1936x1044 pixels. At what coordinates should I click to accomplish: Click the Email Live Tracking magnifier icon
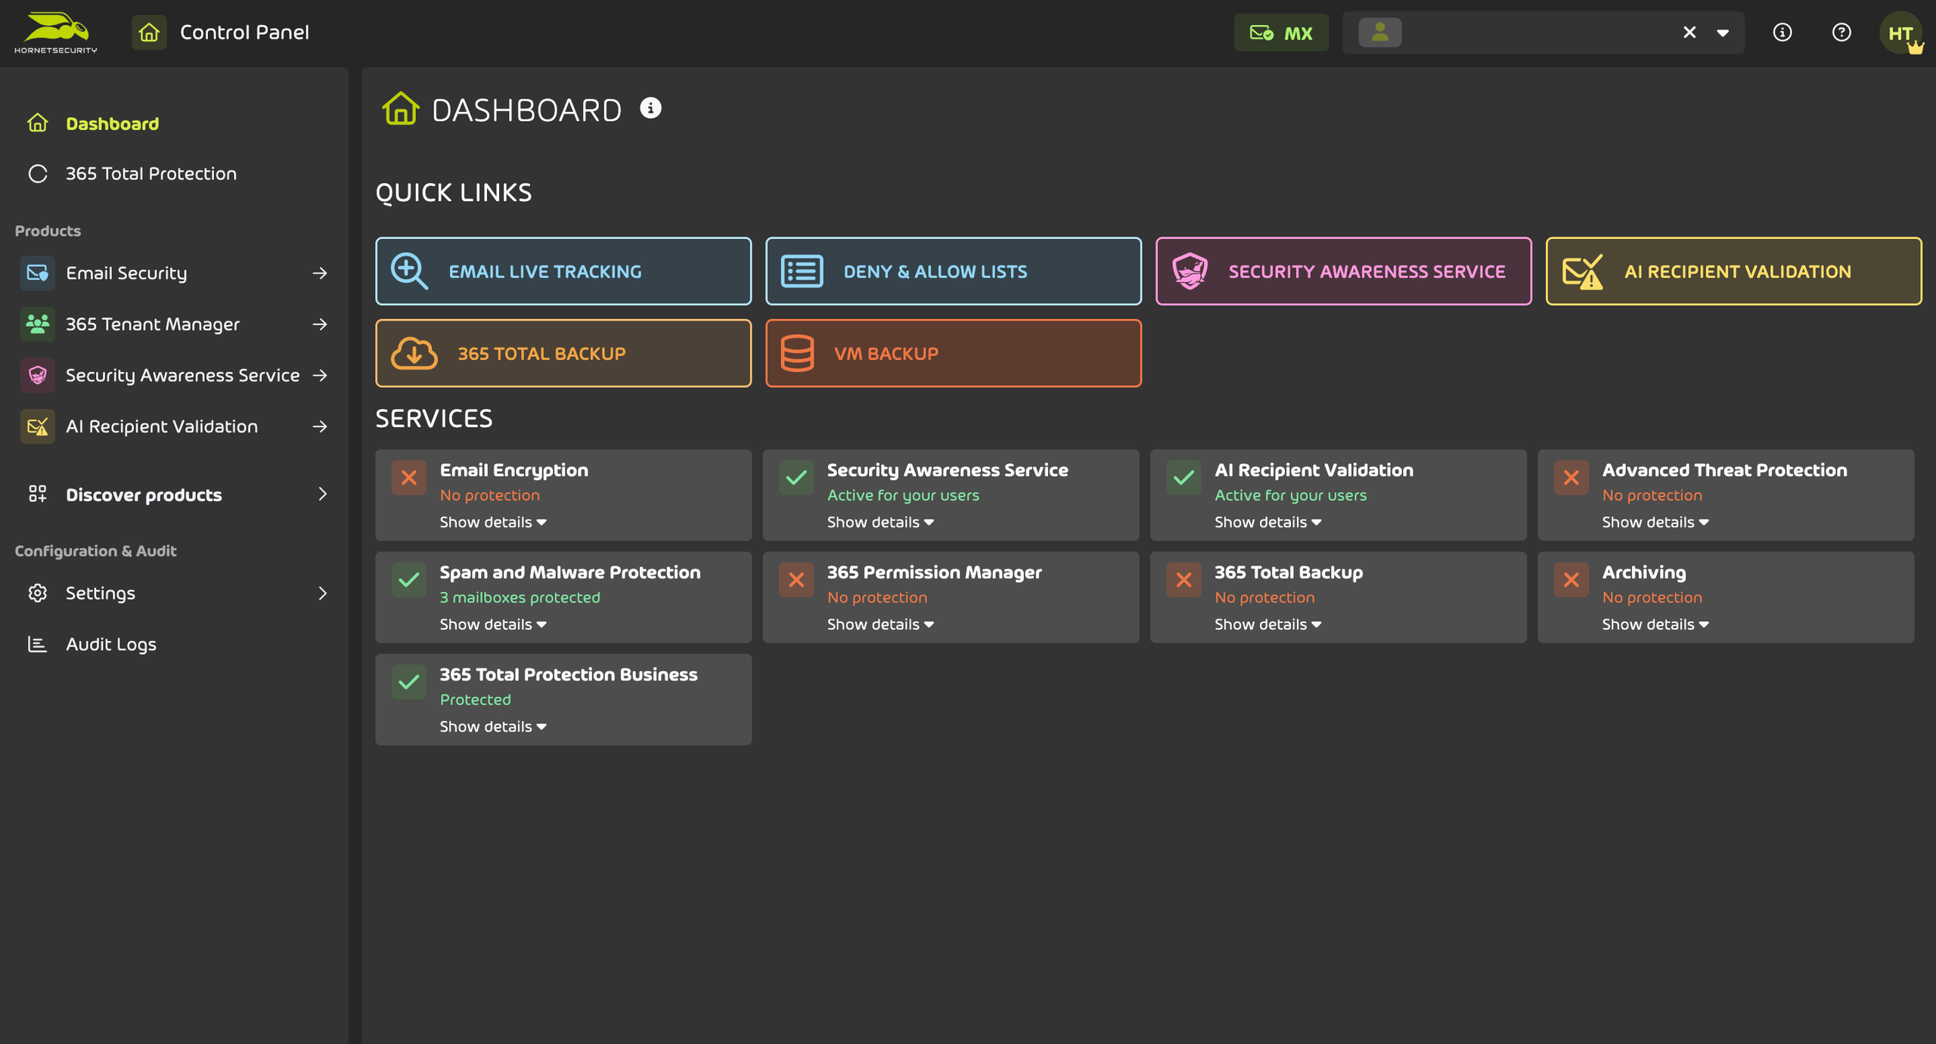[409, 271]
